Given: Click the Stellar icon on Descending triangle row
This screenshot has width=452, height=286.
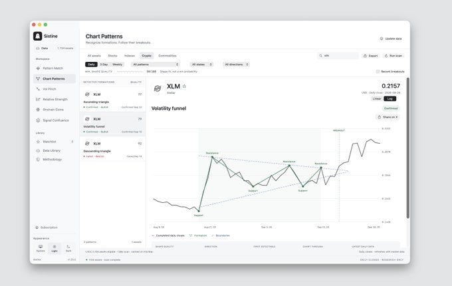Looking at the screenshot, I should (x=87, y=144).
